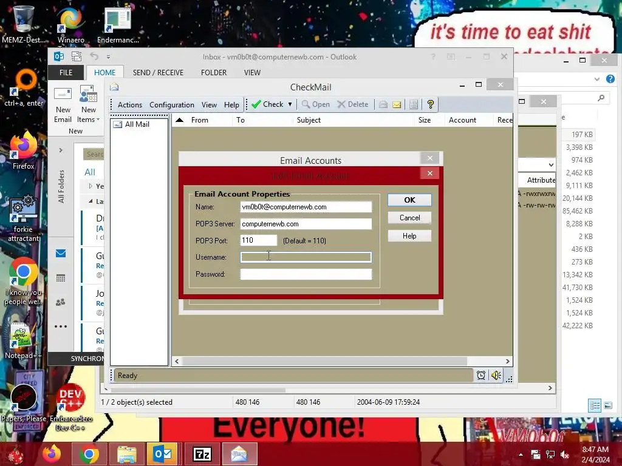Close the red Edit Email Account dialog

[429, 173]
